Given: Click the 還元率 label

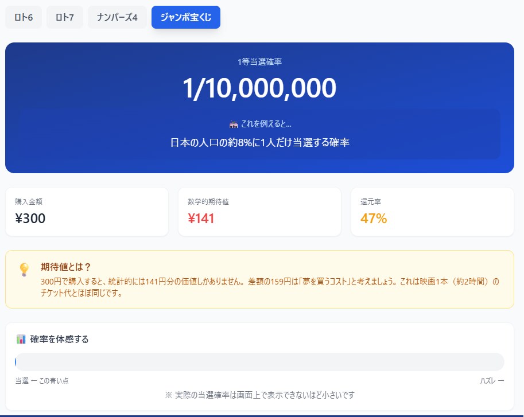Looking at the screenshot, I should point(371,202).
